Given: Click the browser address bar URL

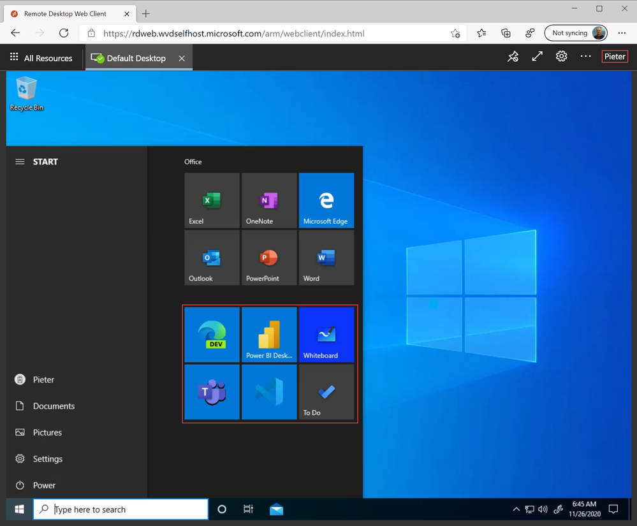Looking at the screenshot, I should coord(233,33).
